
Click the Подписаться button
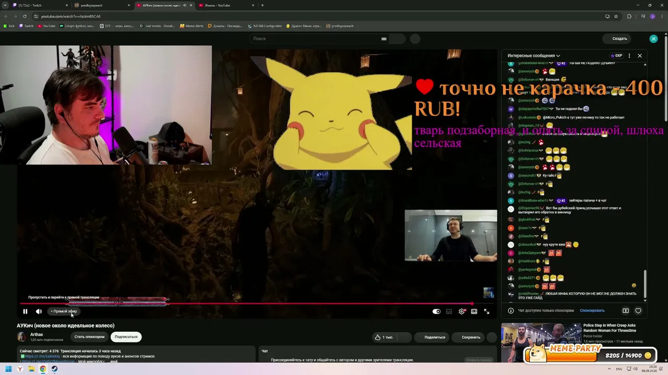click(126, 337)
